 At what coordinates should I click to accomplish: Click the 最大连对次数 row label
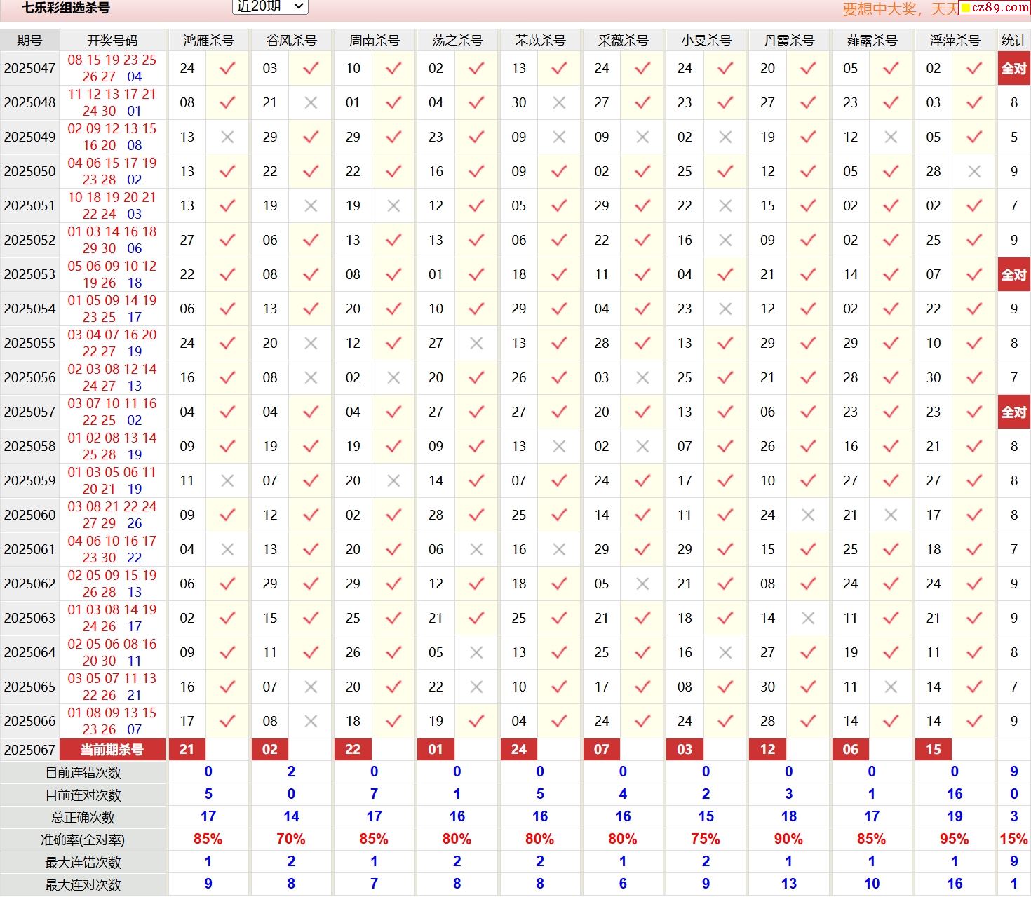83,885
